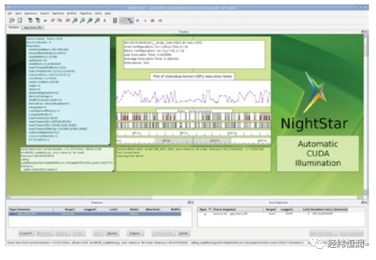This screenshot has width=376, height=260.
Task: Click the open file toolbar icon
Action: [12, 20]
